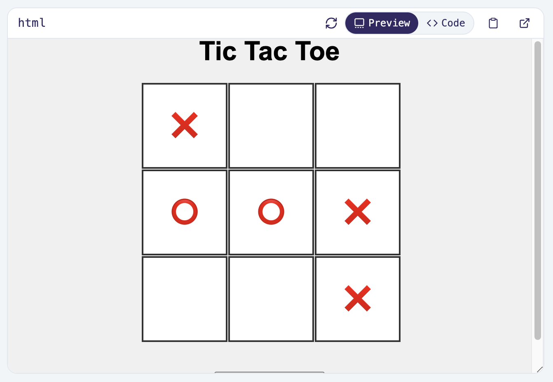Image resolution: width=553 pixels, height=382 pixels.
Task: Click the Tic Tac Toe heading
Action: click(x=269, y=52)
